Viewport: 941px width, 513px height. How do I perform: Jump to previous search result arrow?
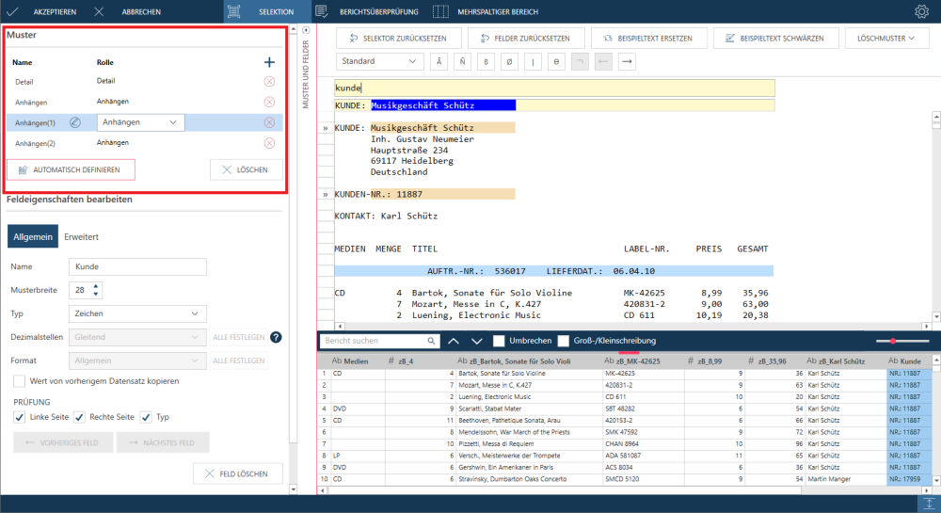[x=453, y=341]
